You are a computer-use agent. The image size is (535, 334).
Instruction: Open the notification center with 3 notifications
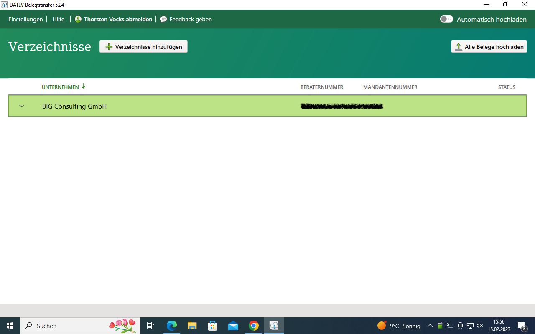click(x=522, y=326)
